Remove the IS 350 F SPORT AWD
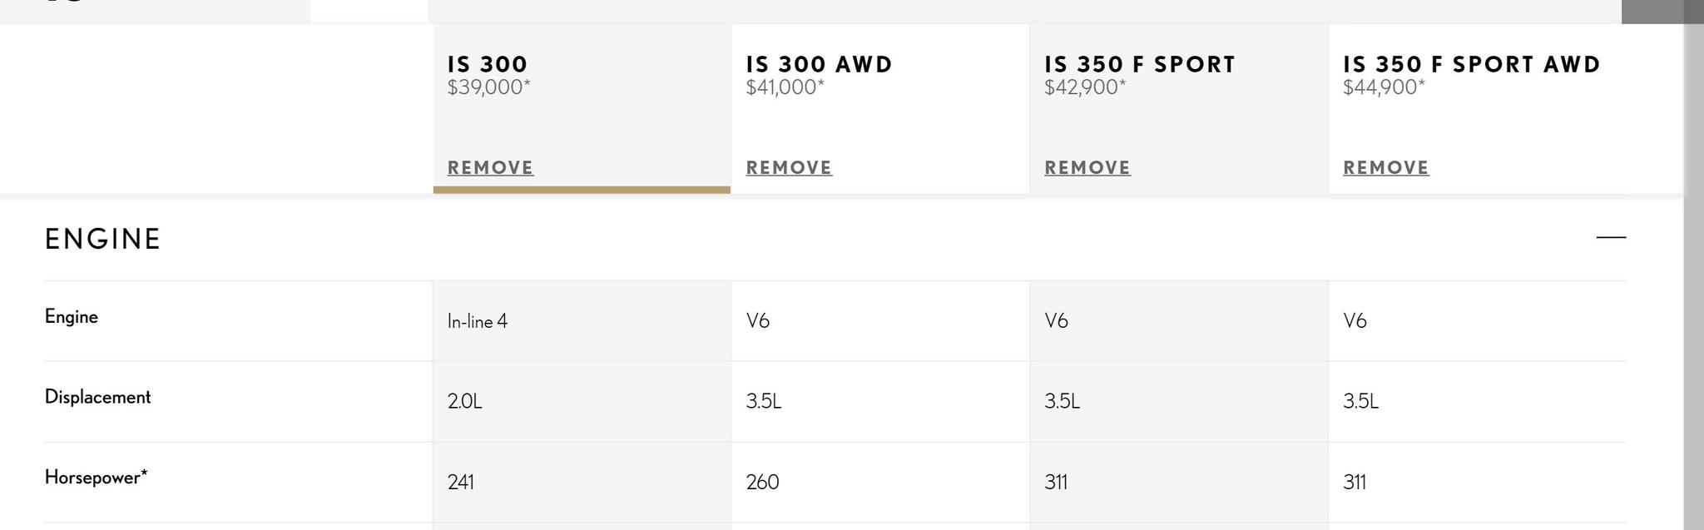This screenshot has height=530, width=1704. tap(1386, 168)
